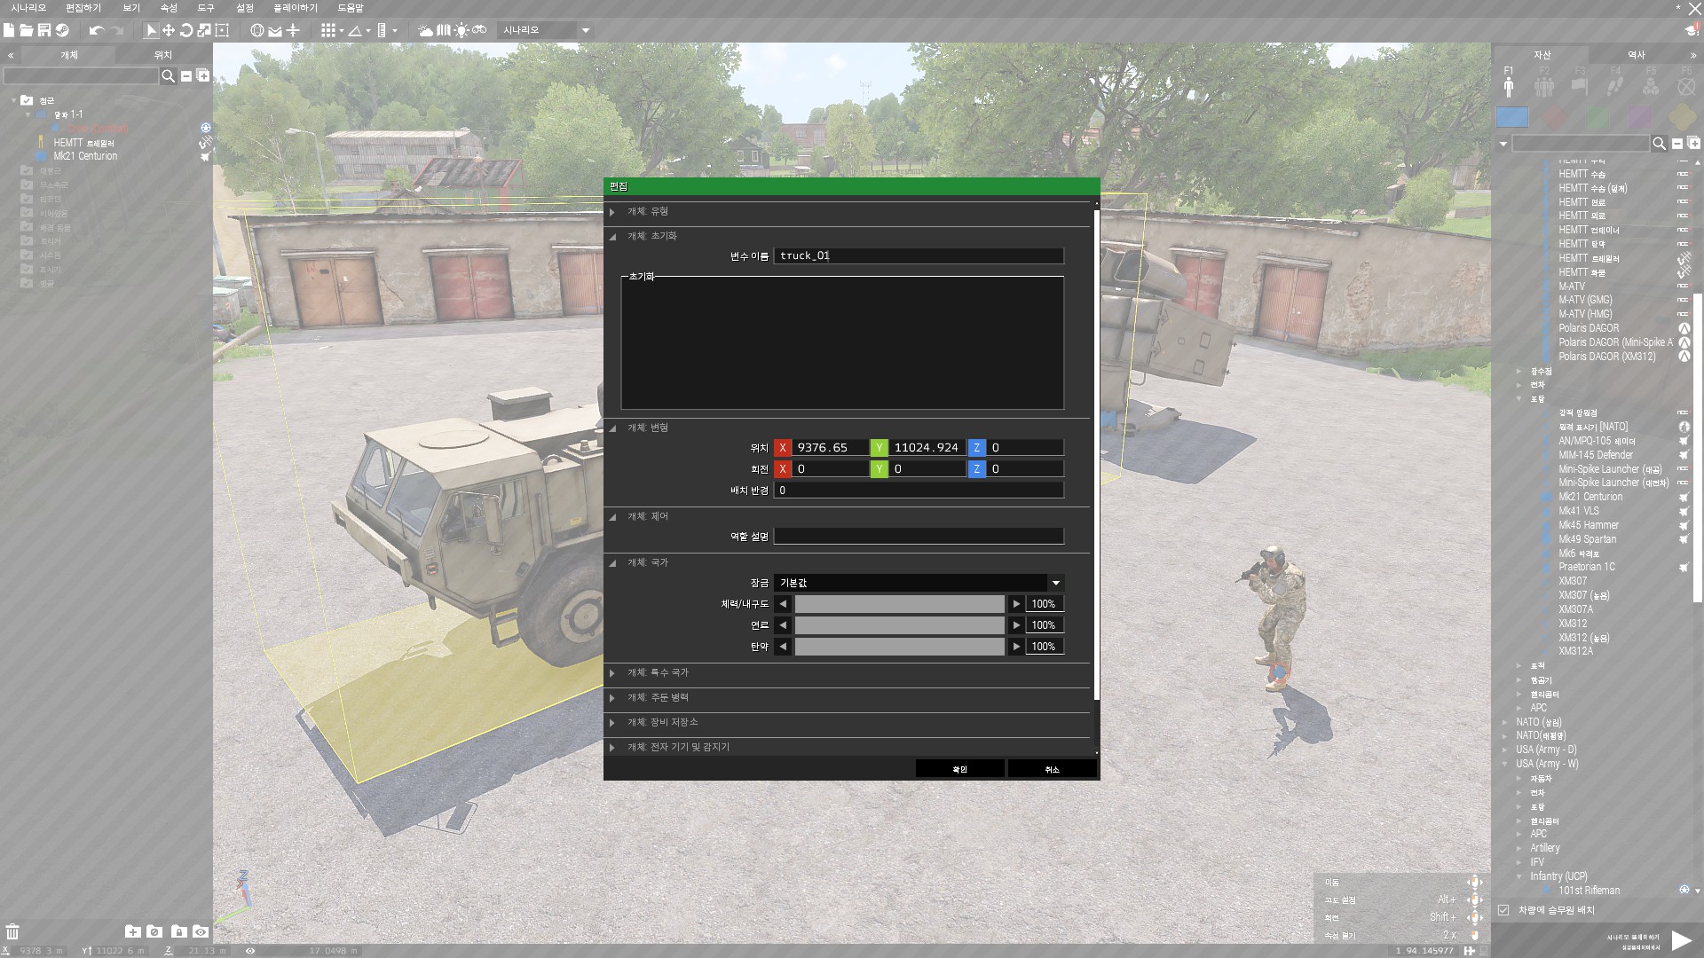1704x958 pixels.
Task: Select the rotate widget tool
Action: tap(186, 30)
